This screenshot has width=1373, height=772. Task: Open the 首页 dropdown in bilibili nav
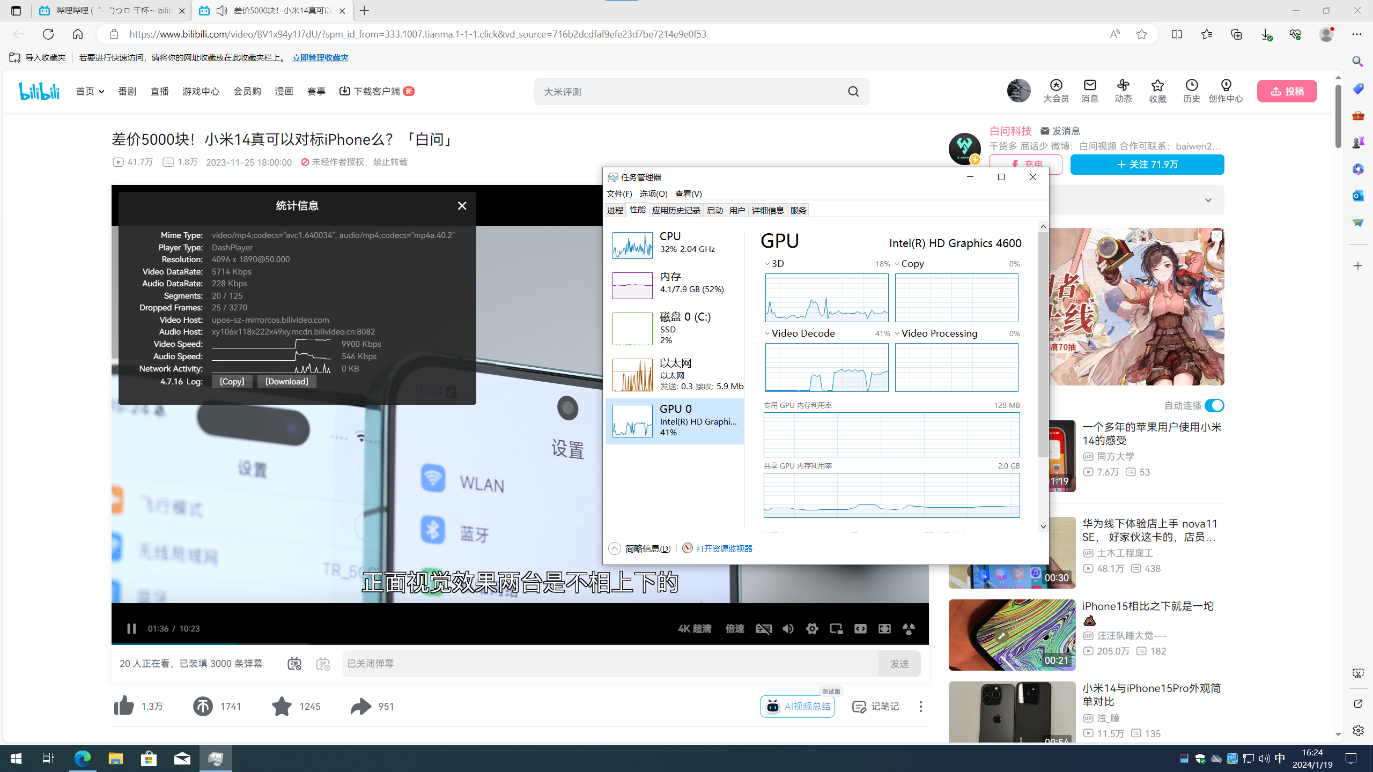[90, 91]
